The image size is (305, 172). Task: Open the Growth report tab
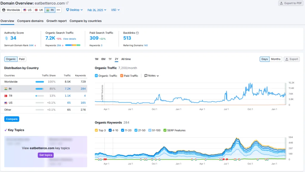coord(56,21)
